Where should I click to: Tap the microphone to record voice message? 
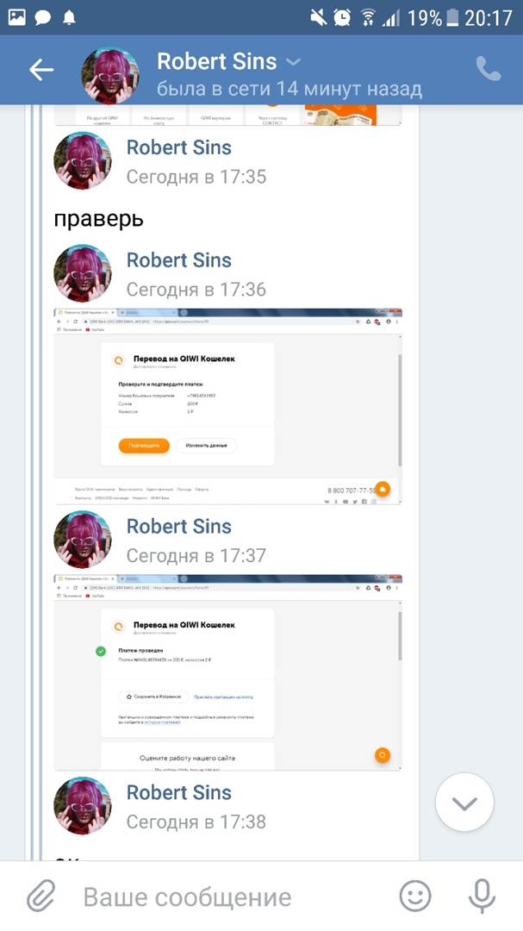coord(482,896)
